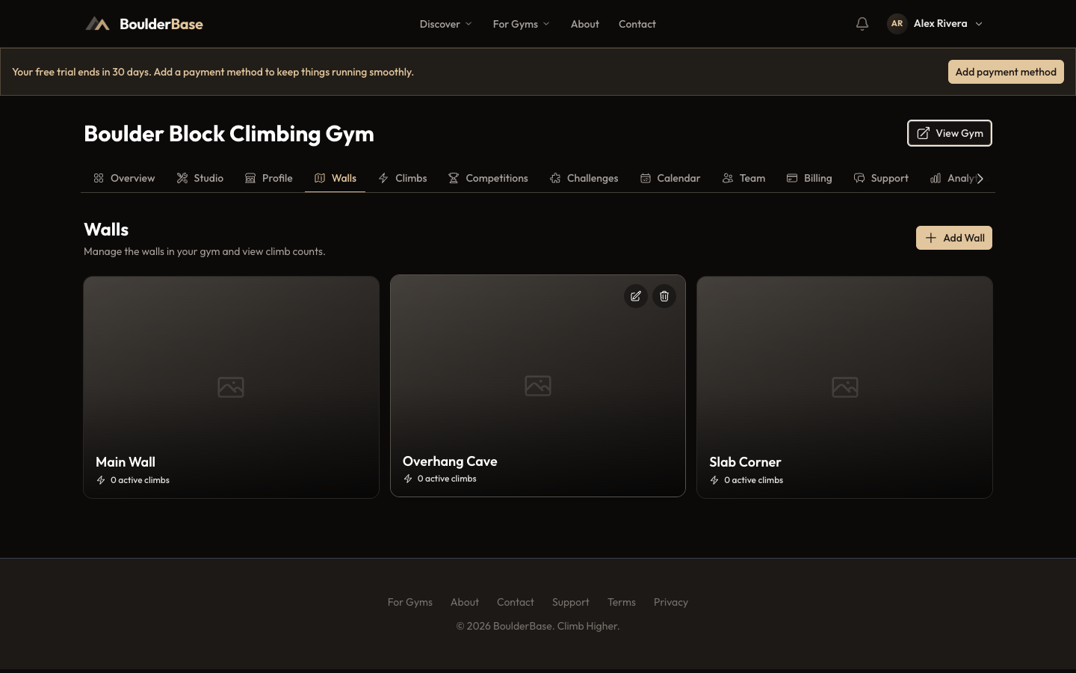Click the Profile tab icon

(250, 178)
